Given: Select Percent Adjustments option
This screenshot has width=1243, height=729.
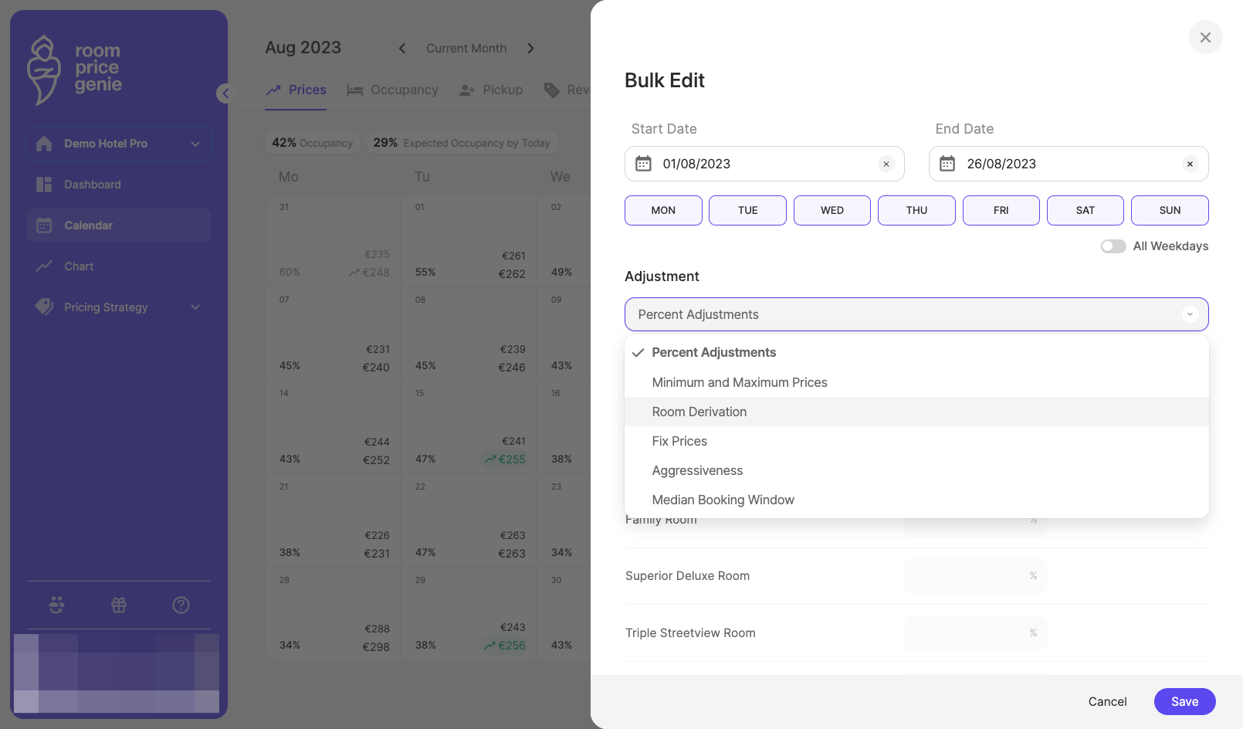Looking at the screenshot, I should click(x=916, y=352).
